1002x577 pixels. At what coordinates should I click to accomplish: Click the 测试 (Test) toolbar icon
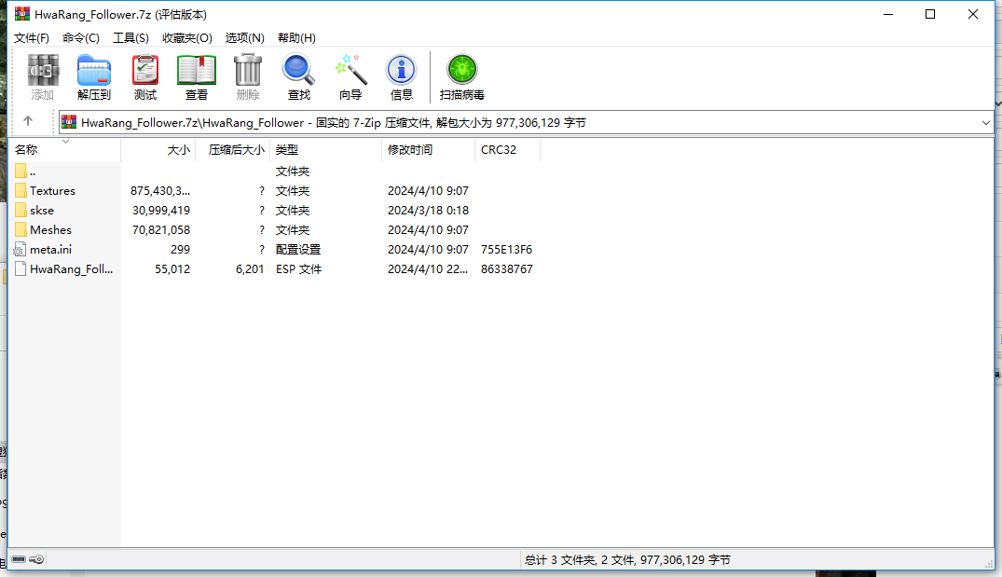tap(145, 70)
